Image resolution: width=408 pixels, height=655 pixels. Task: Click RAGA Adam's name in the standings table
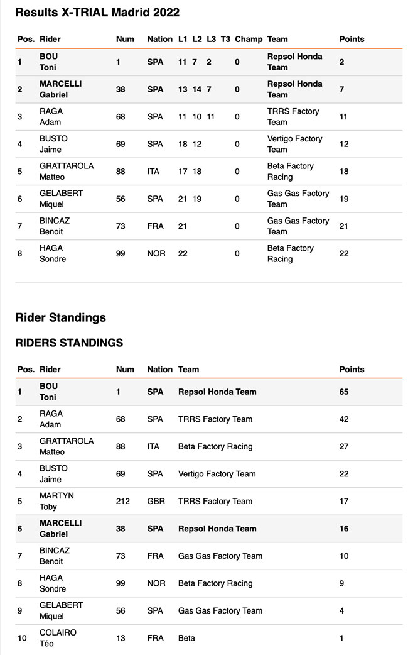point(51,419)
